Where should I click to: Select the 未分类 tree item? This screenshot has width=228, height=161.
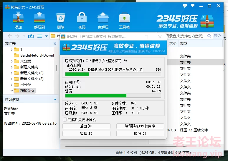click(x=23, y=61)
